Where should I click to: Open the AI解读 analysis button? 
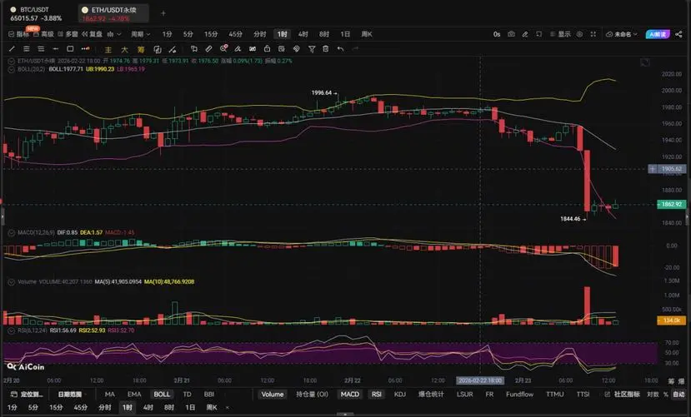tap(658, 34)
